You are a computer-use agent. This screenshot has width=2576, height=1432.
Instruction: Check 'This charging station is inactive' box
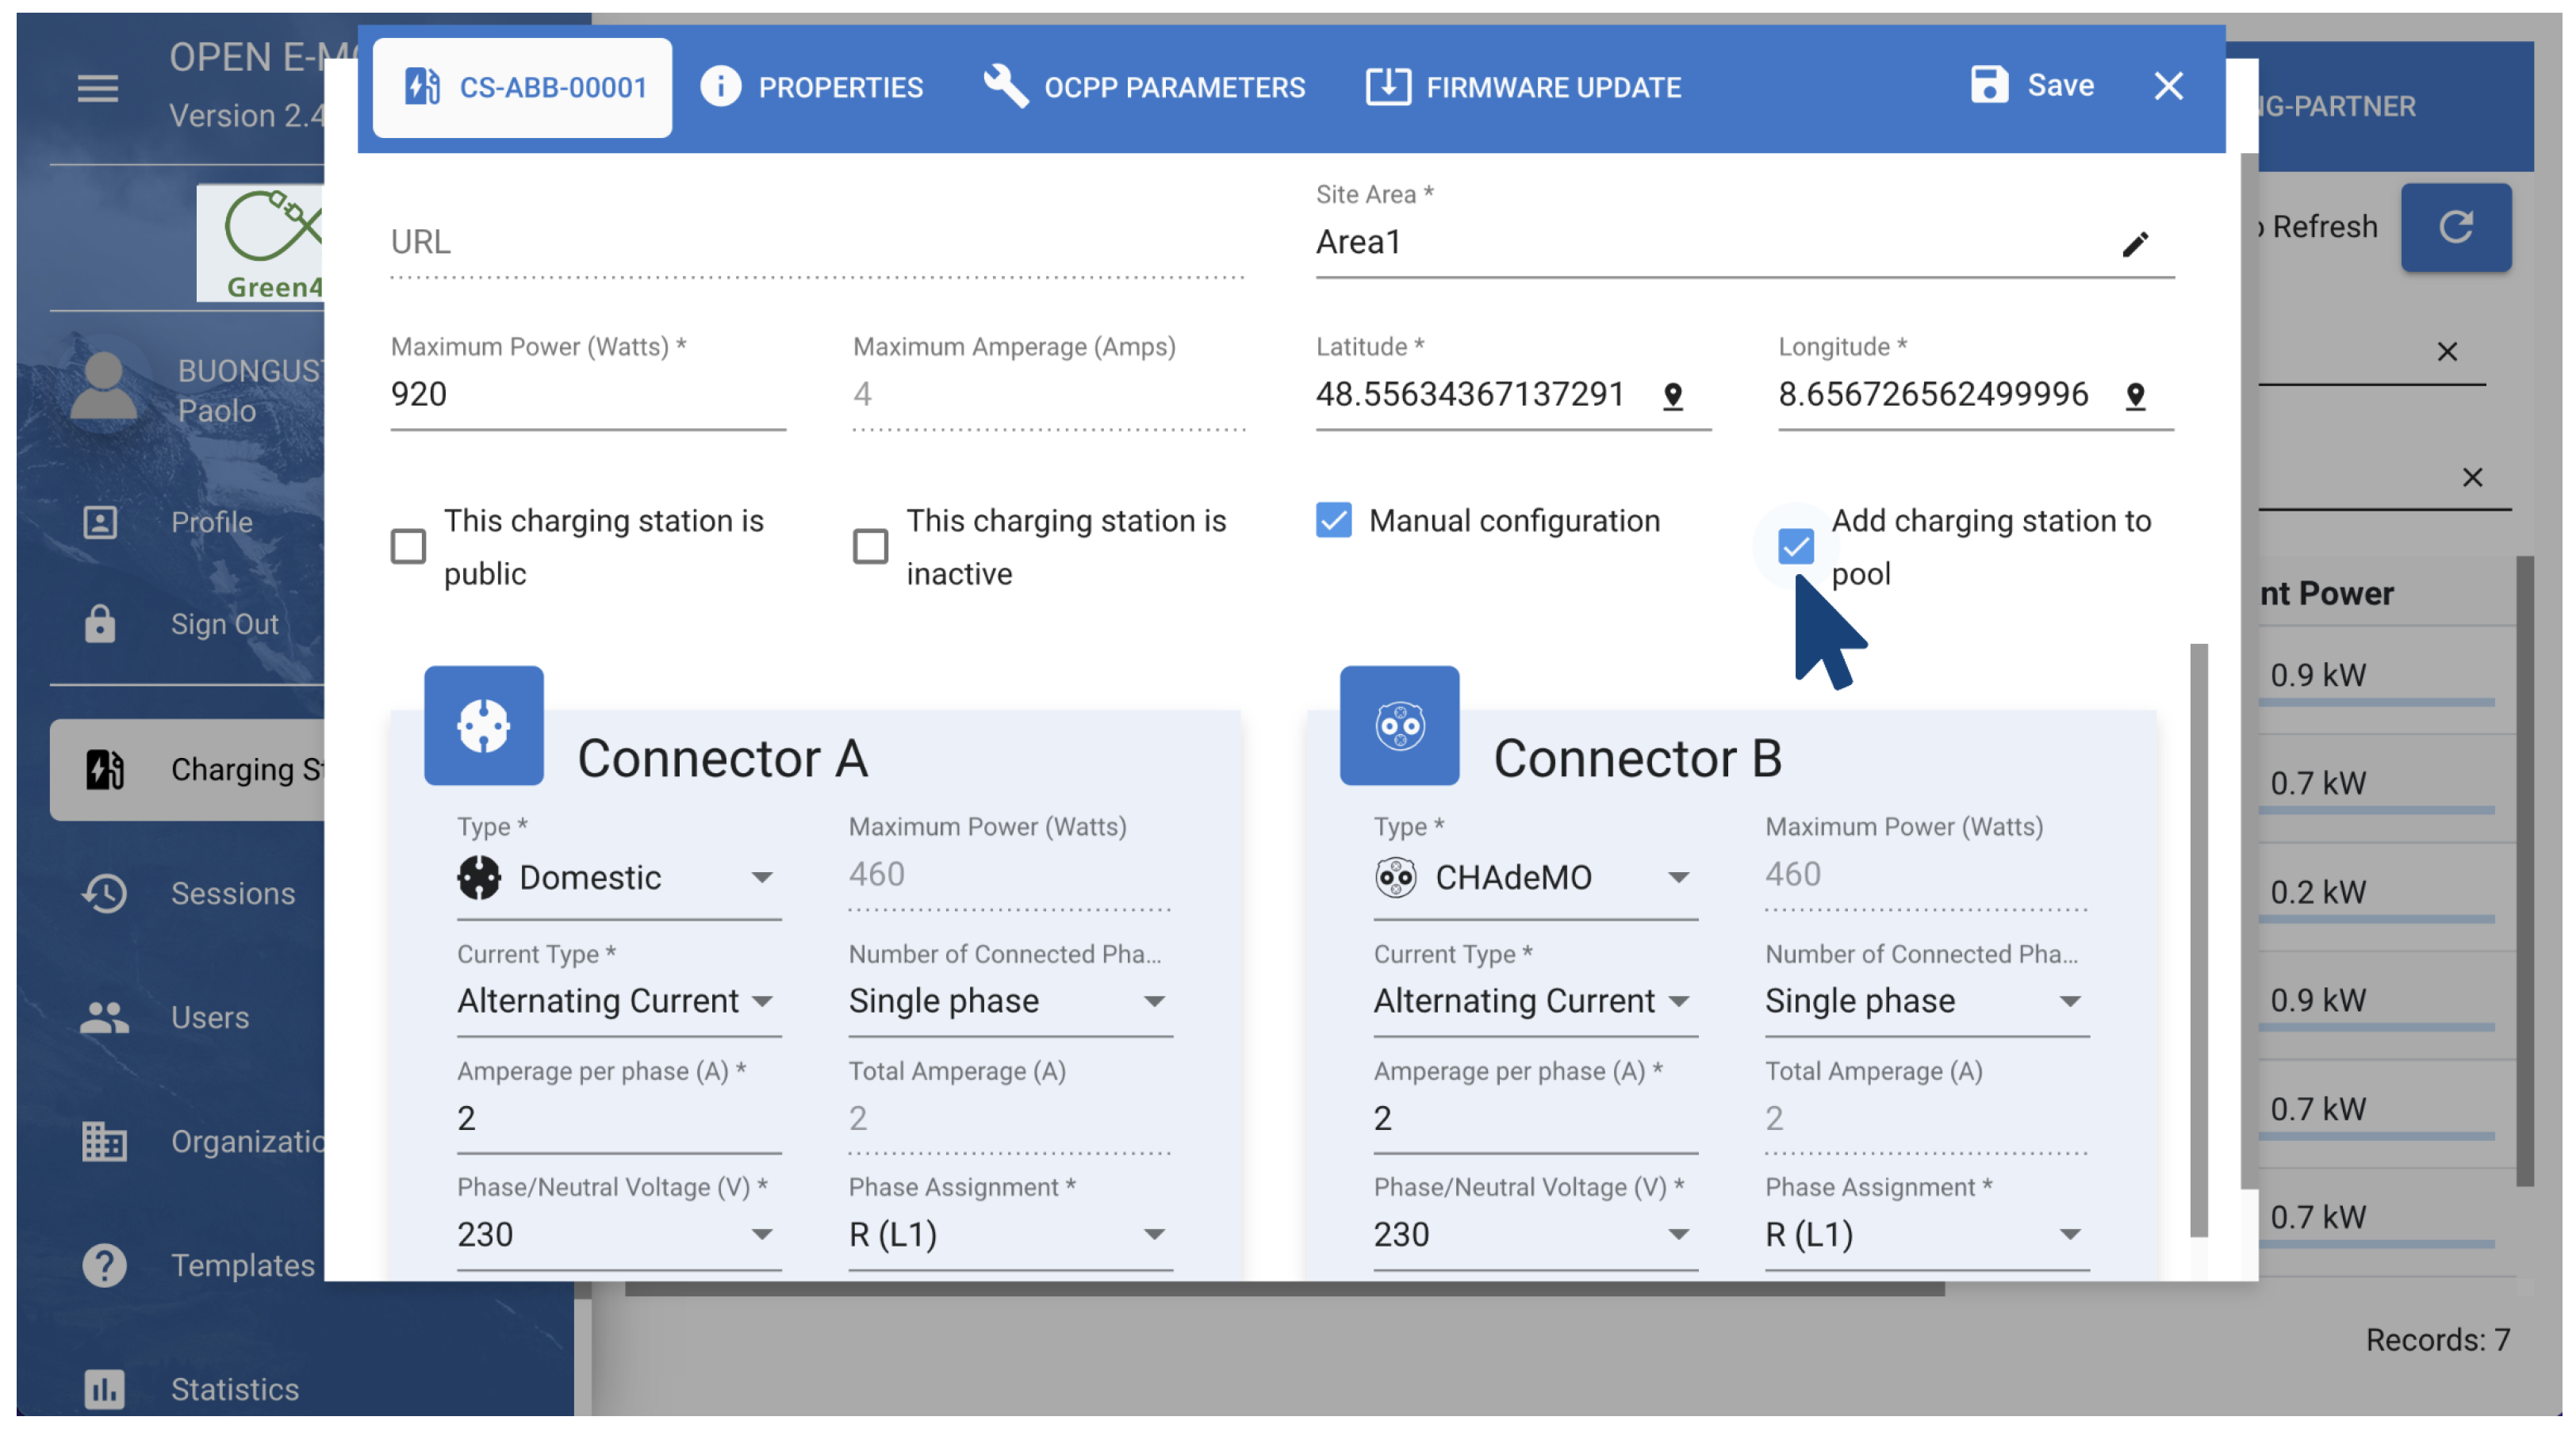(x=870, y=546)
